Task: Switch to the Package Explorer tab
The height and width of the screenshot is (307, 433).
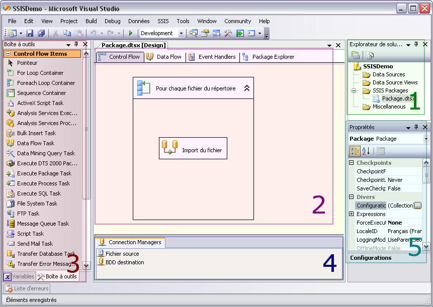Action: click(x=269, y=57)
